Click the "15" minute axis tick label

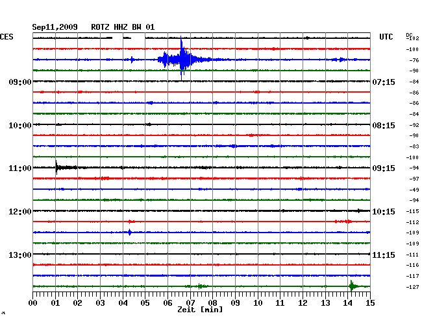coord(370,303)
